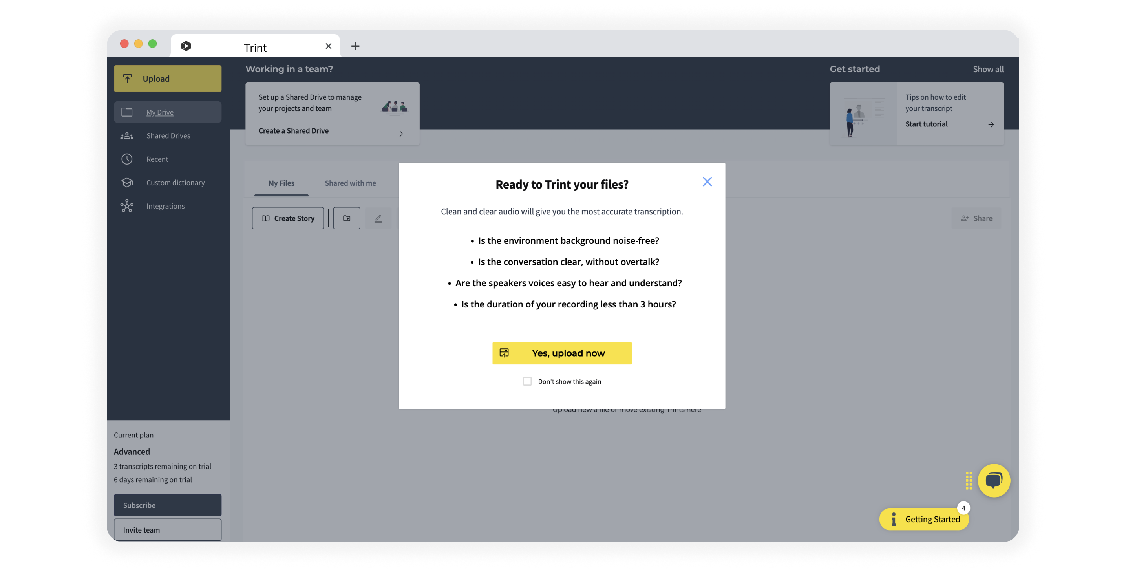This screenshot has width=1126, height=571.
Task: Switch to the Shared with me tab
Action: coord(350,183)
